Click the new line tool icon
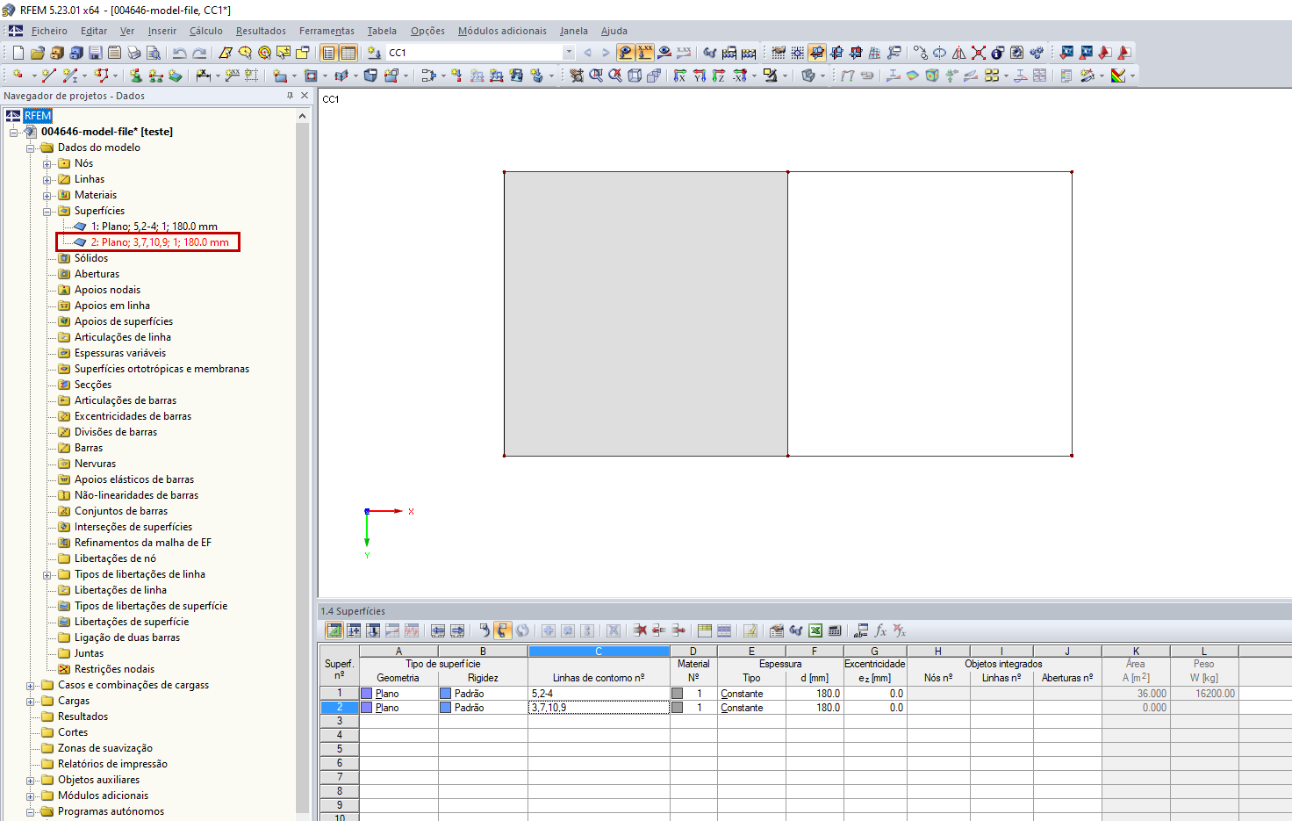This screenshot has height=821, width=1292. (x=49, y=76)
